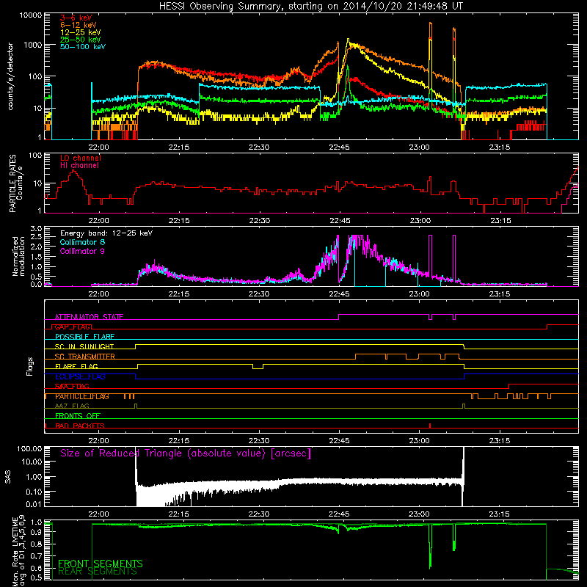Click the Mon. Rate LIVETIME axis label
Image resolution: width=587 pixels, height=587 pixels.
[15, 552]
